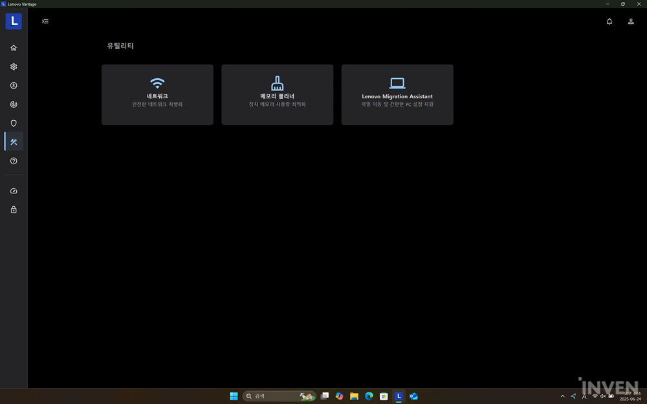Open the speedometer gauge icon in sidebar

[x=14, y=191]
